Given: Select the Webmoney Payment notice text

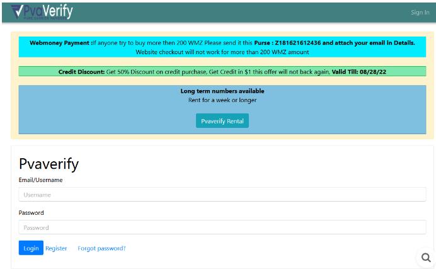Looking at the screenshot, I should pyautogui.click(x=222, y=47).
